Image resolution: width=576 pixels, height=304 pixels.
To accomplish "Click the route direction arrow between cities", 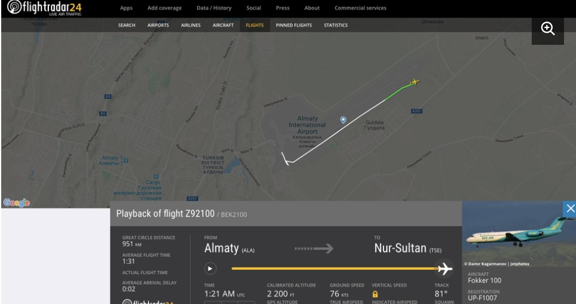I will (313, 248).
